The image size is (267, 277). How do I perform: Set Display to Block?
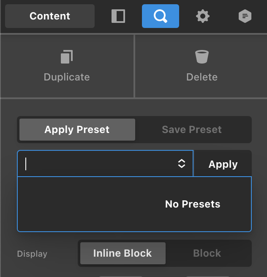click(x=207, y=253)
